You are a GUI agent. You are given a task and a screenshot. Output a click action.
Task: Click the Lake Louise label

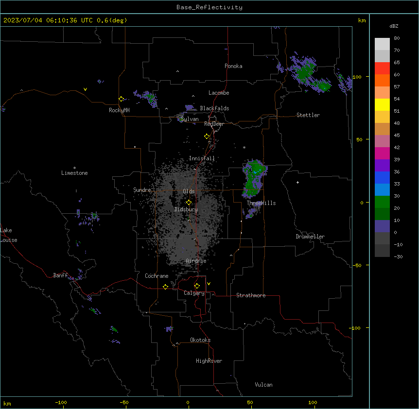[x=8, y=235]
